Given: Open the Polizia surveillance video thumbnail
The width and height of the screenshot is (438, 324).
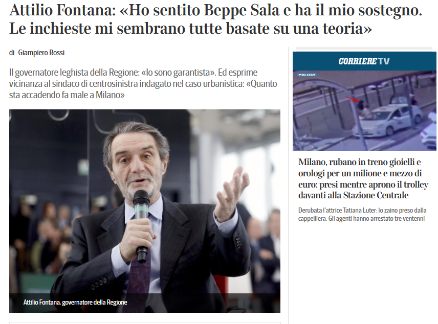Looking at the screenshot, I should [364, 110].
